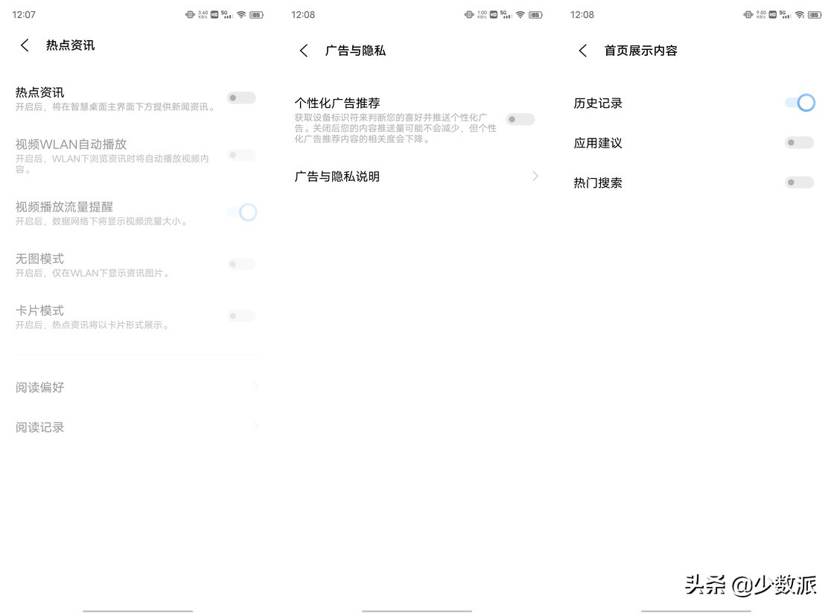834x613 pixels.
Task: Open 阅读偏好 settings
Action: 40,387
